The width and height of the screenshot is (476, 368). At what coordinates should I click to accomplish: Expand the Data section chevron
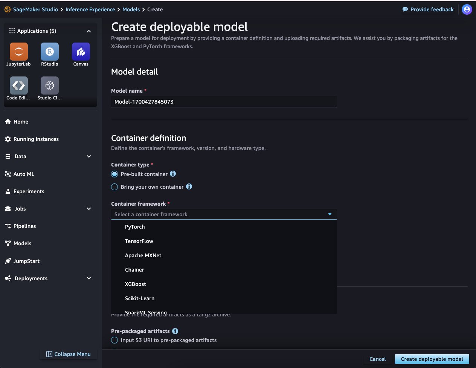(89, 156)
